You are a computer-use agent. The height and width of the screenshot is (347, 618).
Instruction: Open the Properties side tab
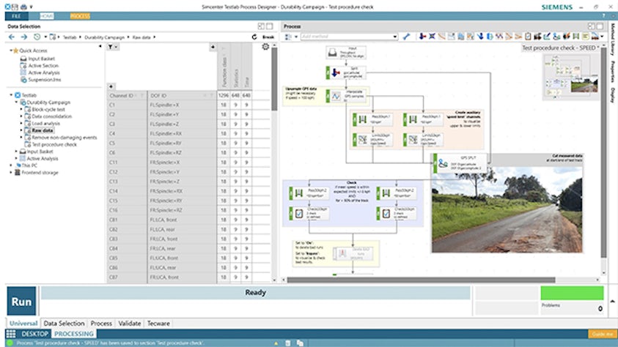click(613, 72)
